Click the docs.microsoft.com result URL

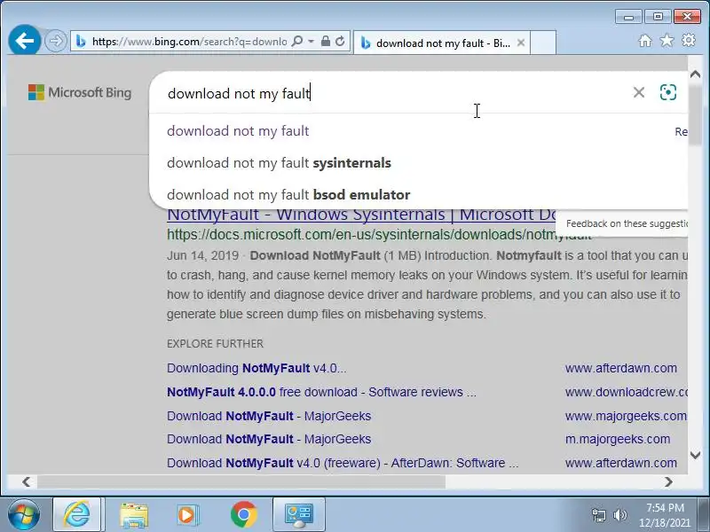(379, 235)
